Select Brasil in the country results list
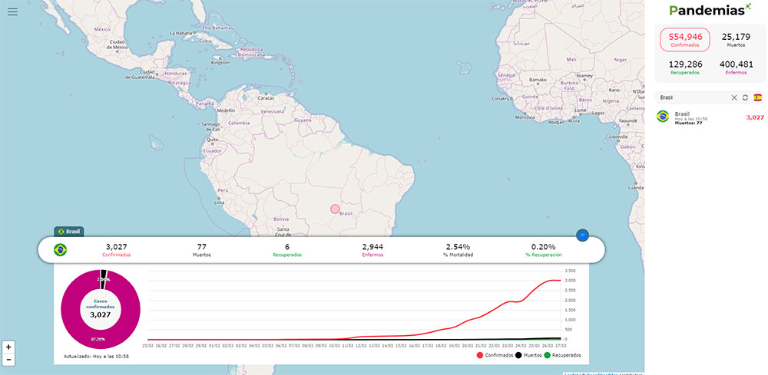The image size is (768, 375). point(707,117)
